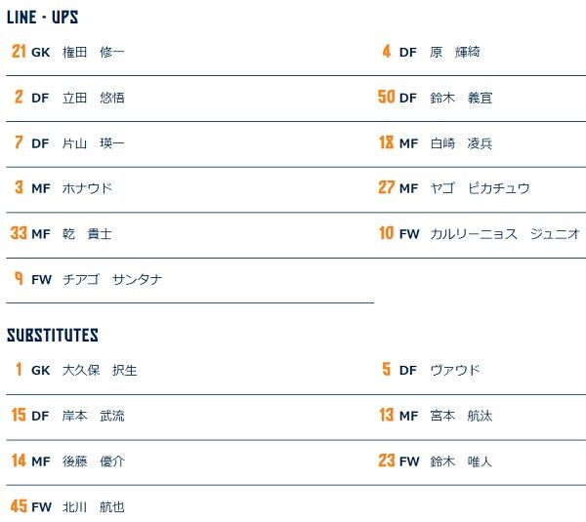Select defender 原 輝綺, number 4
Viewport: 586px width, 522px height.
pos(454,53)
